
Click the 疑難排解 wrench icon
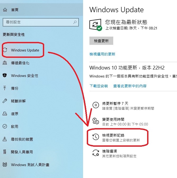5,101
